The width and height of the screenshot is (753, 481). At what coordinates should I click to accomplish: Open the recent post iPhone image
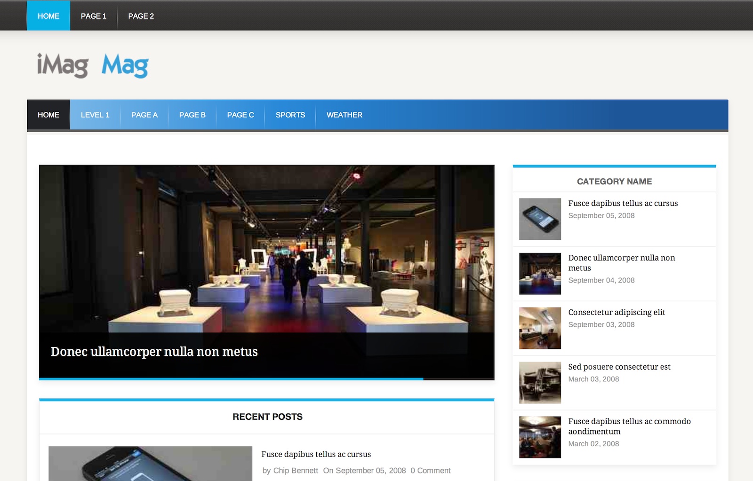(x=150, y=464)
